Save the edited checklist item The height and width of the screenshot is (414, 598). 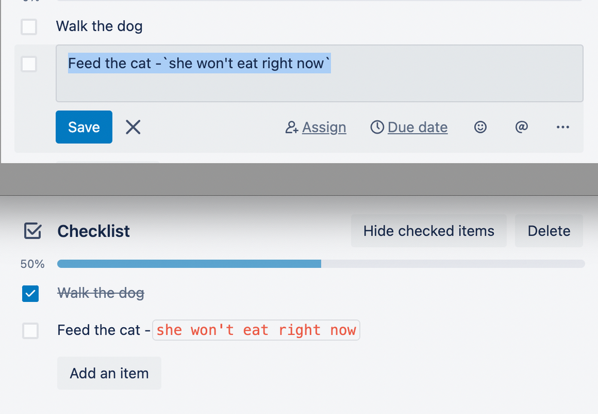84,127
